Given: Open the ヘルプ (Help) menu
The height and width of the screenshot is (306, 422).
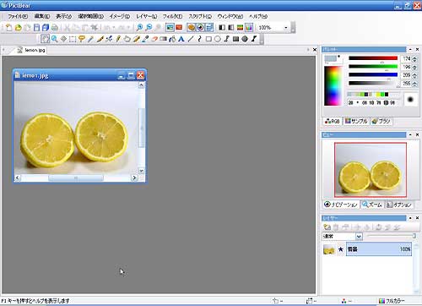Looking at the screenshot, I should 258,16.
